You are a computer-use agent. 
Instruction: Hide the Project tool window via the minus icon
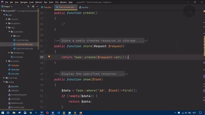(37, 6)
